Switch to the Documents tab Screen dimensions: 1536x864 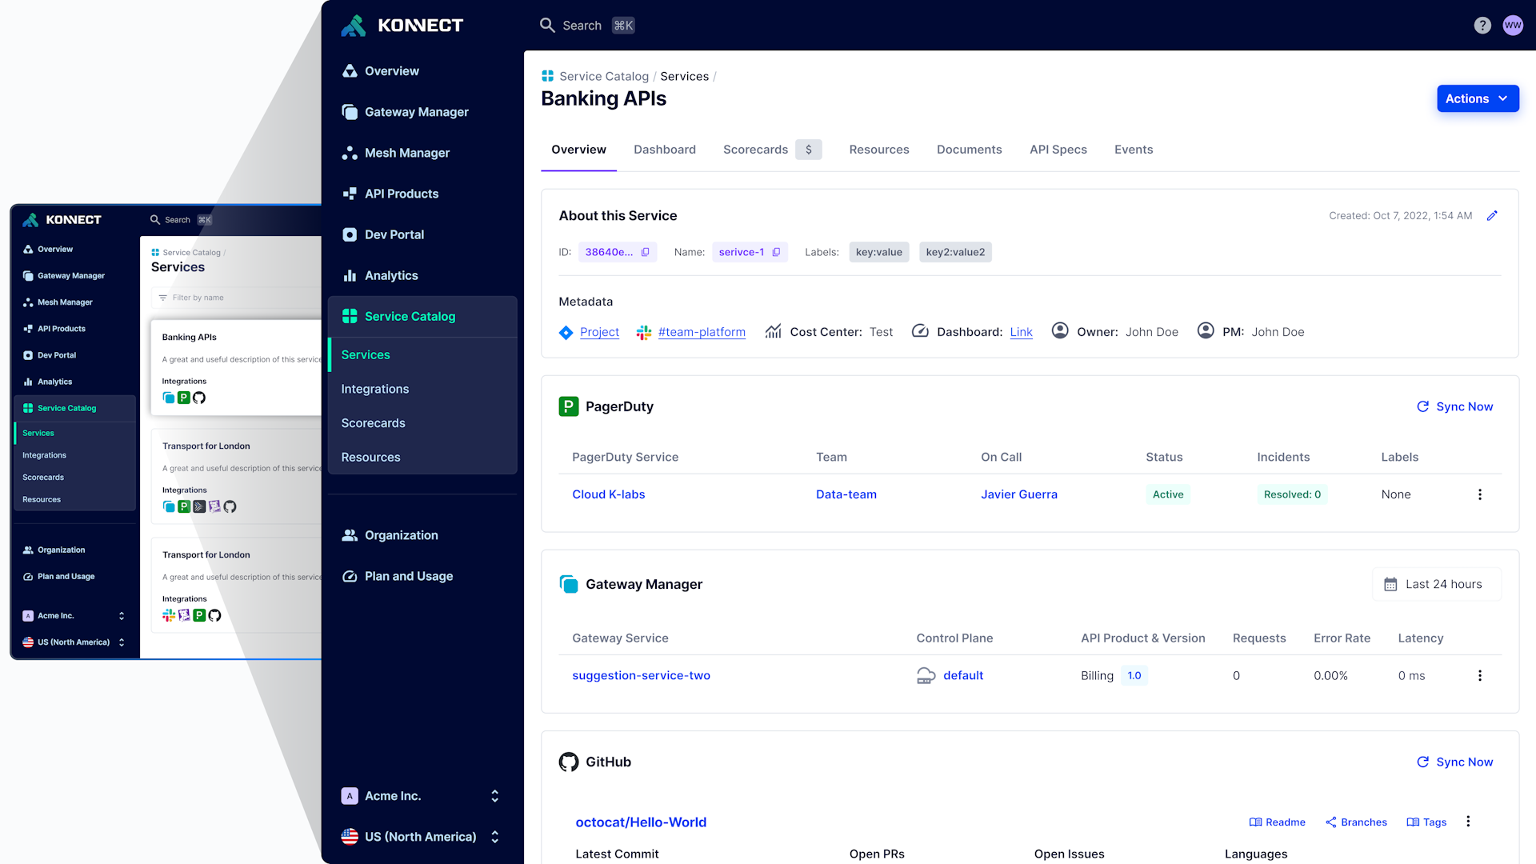(x=970, y=150)
